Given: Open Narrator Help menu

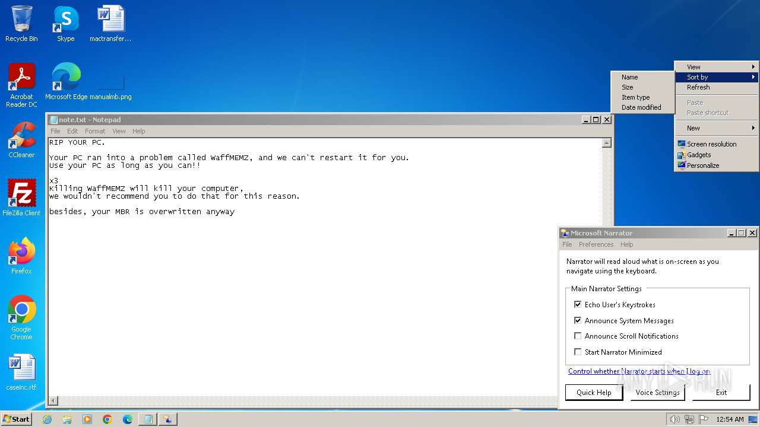Looking at the screenshot, I should pos(626,244).
